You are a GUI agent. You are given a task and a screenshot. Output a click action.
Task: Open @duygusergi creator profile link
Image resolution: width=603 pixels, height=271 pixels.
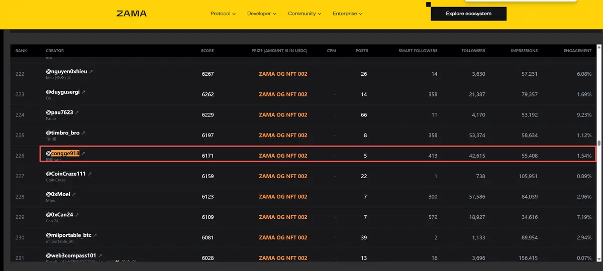click(63, 92)
